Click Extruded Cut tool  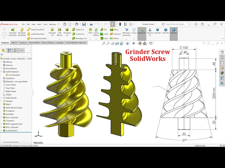[52, 32]
